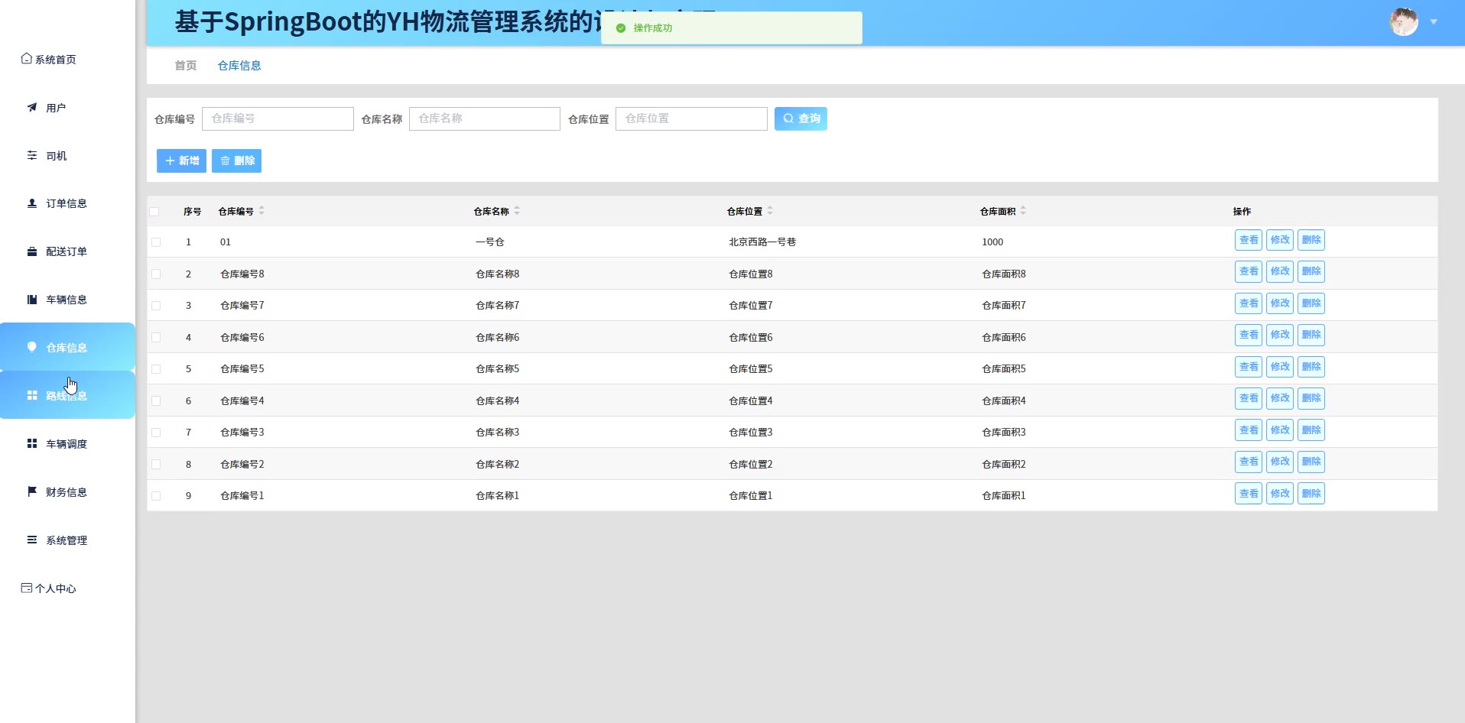Click the paper plane icon beside 用户
1465x723 pixels.
click(x=32, y=108)
